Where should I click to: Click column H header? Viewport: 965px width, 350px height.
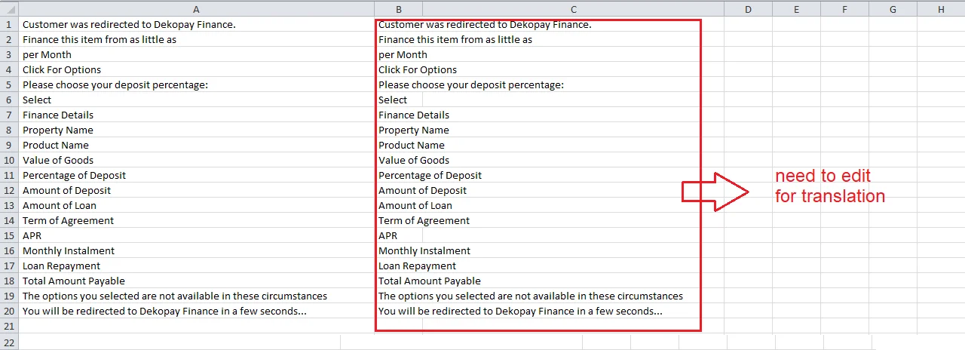pyautogui.click(x=941, y=9)
